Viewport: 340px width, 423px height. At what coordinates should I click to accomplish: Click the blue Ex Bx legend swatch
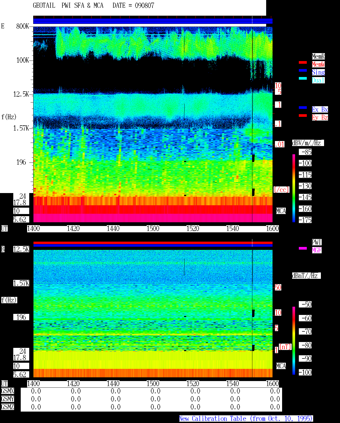point(303,108)
